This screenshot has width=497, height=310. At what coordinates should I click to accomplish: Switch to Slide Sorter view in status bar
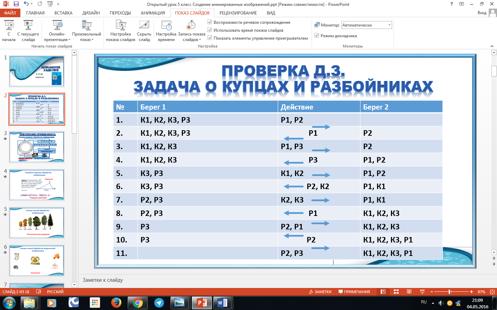[396, 292]
